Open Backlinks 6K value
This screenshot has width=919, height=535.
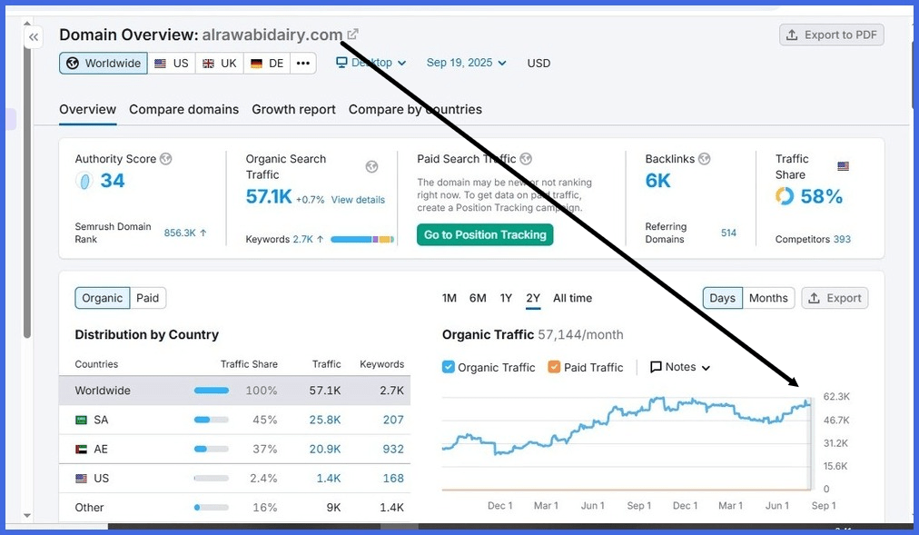pos(657,181)
